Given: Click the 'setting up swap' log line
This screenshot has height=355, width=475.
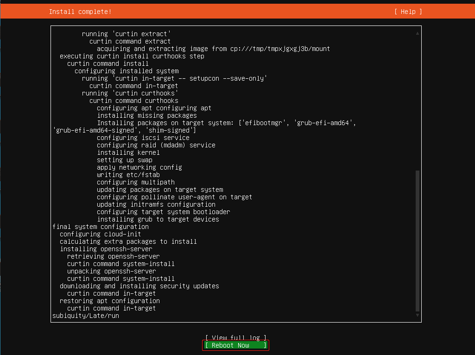Looking at the screenshot, I should [125, 160].
